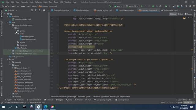The height and width of the screenshot is (110, 196).
Task: Open AndroidManifest.xml in project tree
Action: [22, 19]
